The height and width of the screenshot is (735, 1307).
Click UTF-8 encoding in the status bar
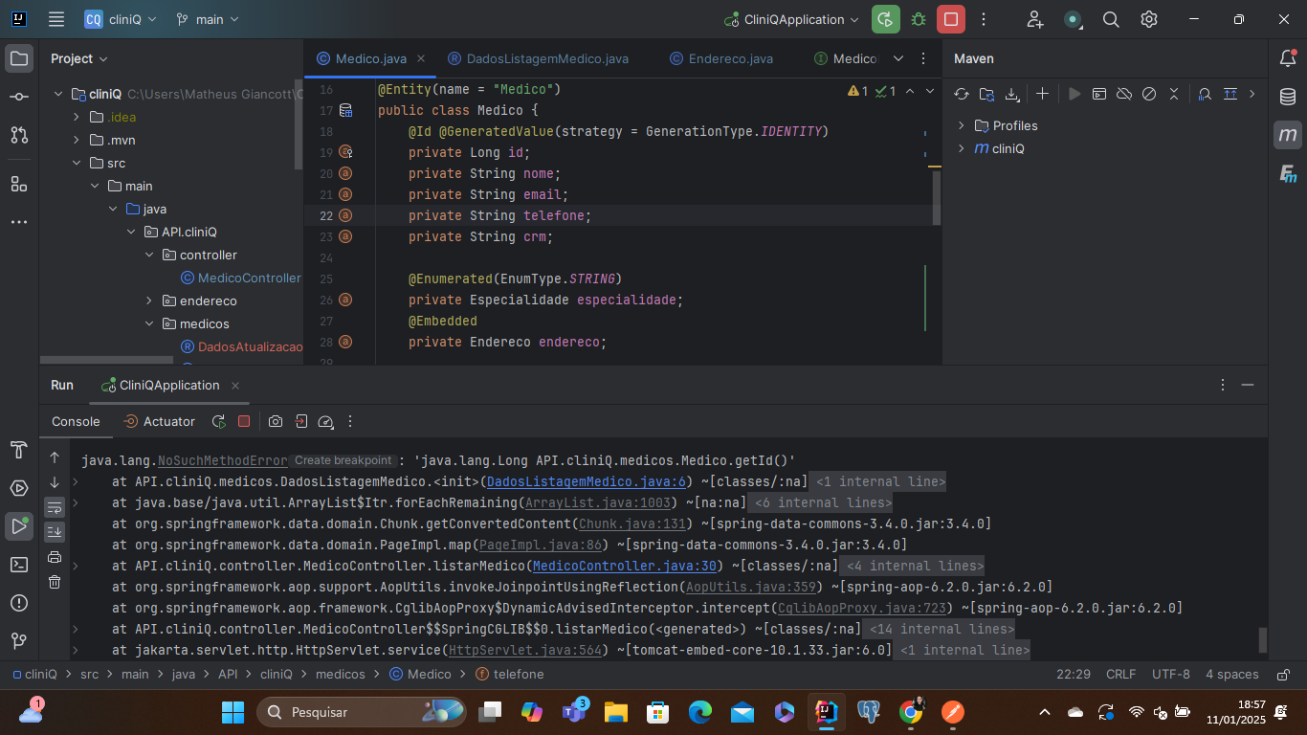[1171, 674]
